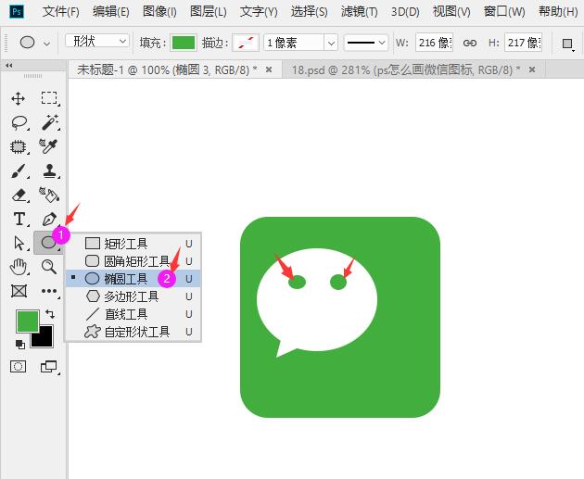Open the 帮助(H) menu
Screen dimensions: 584x479
pos(558,11)
